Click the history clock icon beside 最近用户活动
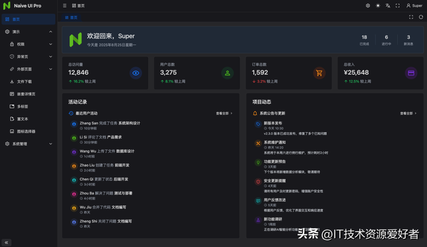The width and height of the screenshot is (427, 247). click(x=71, y=113)
